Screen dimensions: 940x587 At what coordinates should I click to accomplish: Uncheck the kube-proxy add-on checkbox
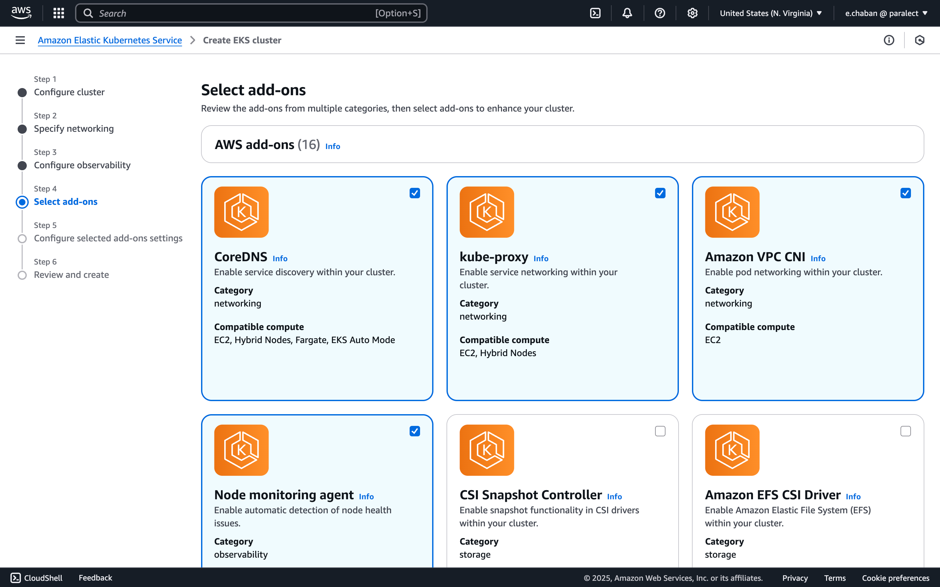tap(660, 193)
